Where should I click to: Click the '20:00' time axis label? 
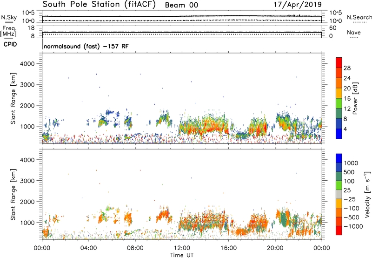[x=275, y=248]
